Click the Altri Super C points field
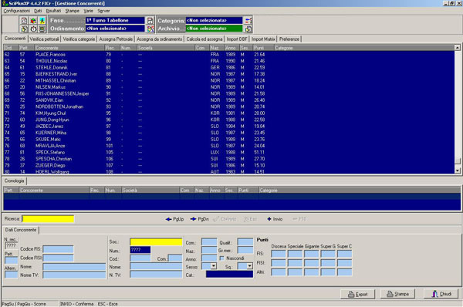Image resolution: width=463 pixels, height=307 pixels. pyautogui.click(x=345, y=272)
